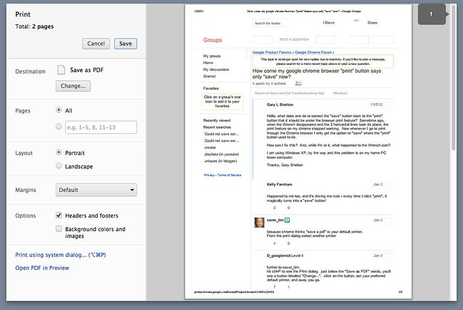Select the custom page range radio button
463x310 pixels.
pos(59,126)
